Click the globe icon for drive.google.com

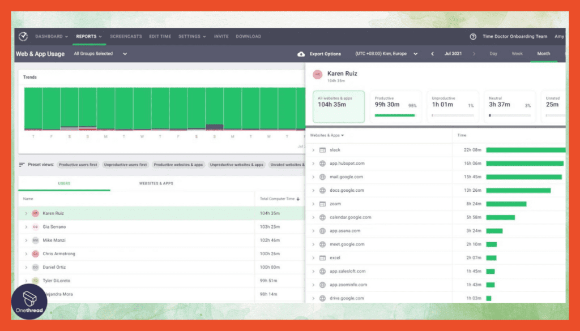pos(322,298)
